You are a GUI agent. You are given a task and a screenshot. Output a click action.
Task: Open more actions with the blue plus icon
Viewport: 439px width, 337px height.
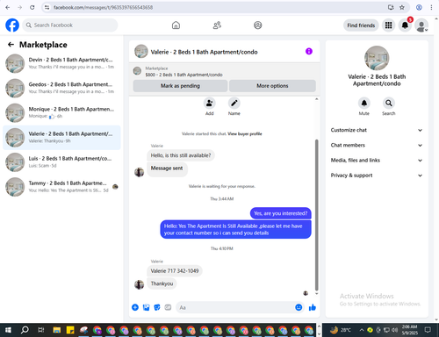[x=135, y=307]
